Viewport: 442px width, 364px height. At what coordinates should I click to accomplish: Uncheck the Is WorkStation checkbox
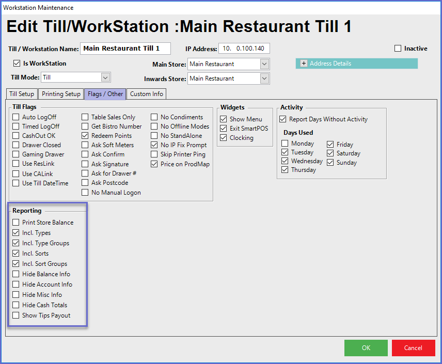click(x=17, y=64)
